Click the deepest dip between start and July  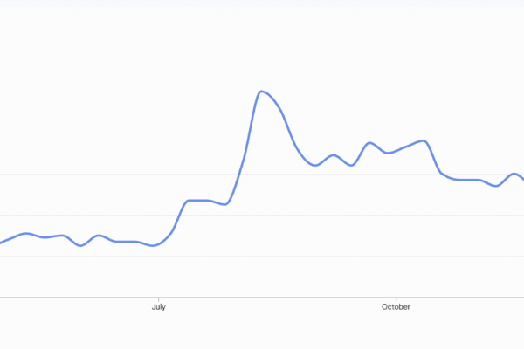(x=81, y=246)
